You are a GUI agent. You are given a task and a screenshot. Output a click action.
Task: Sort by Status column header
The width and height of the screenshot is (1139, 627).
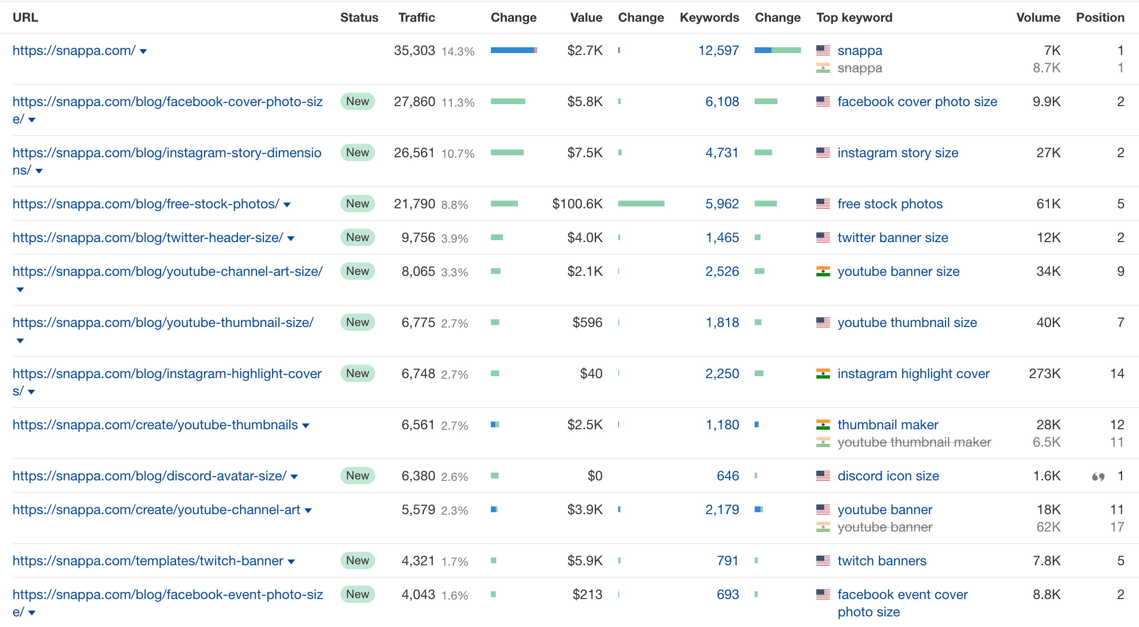pos(359,18)
